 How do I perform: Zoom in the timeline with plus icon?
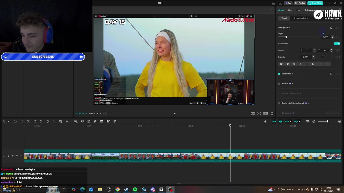pos(339,121)
